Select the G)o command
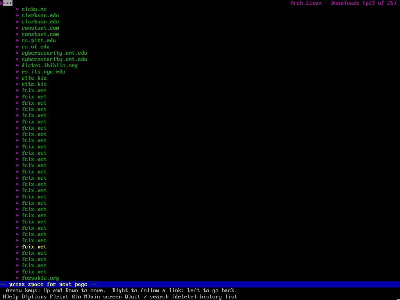The height and width of the screenshot is (300, 400). (x=76, y=297)
